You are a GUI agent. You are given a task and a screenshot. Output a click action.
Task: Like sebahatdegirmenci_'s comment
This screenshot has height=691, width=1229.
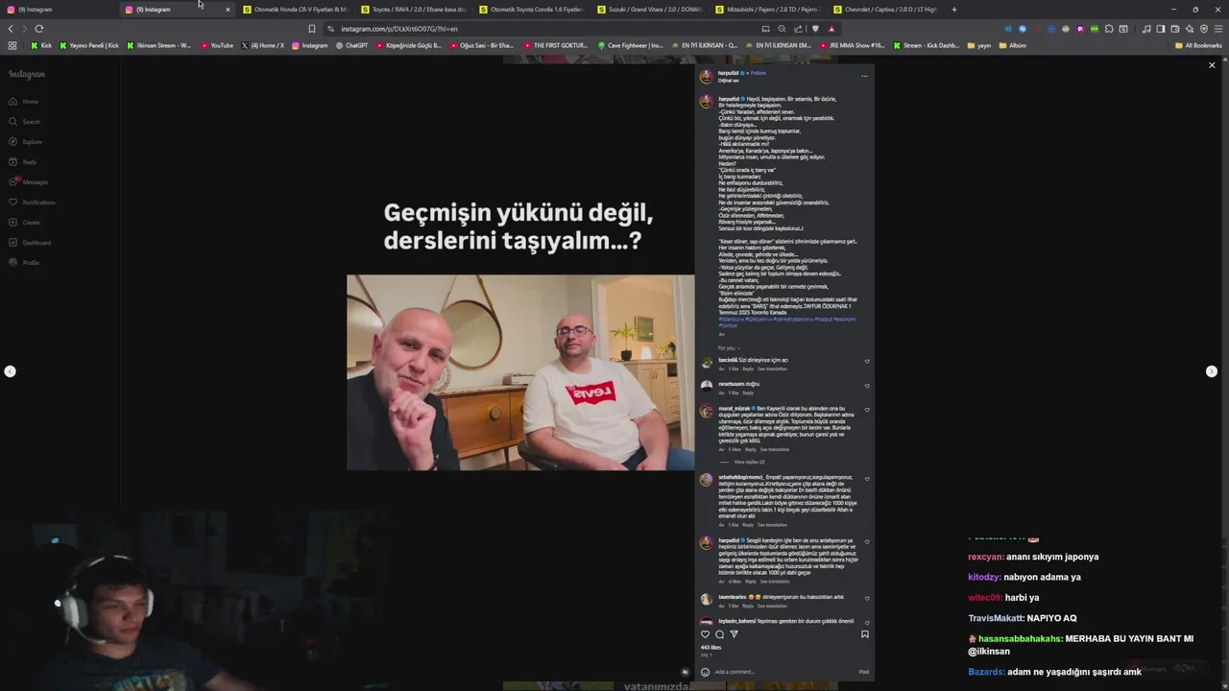(867, 479)
